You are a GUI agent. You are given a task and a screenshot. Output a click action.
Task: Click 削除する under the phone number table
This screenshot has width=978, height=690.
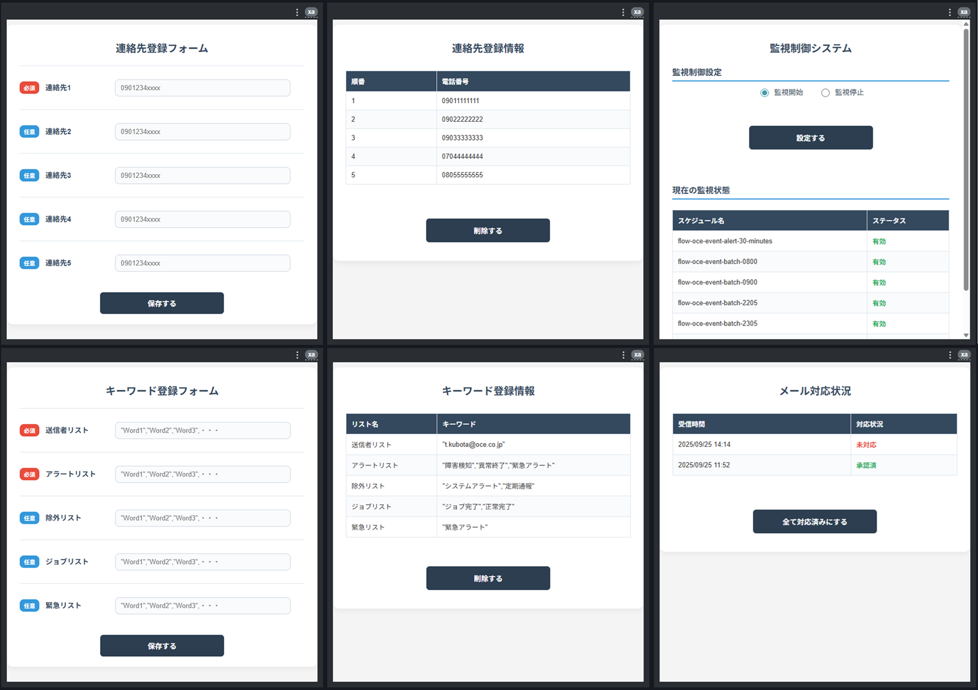[488, 231]
